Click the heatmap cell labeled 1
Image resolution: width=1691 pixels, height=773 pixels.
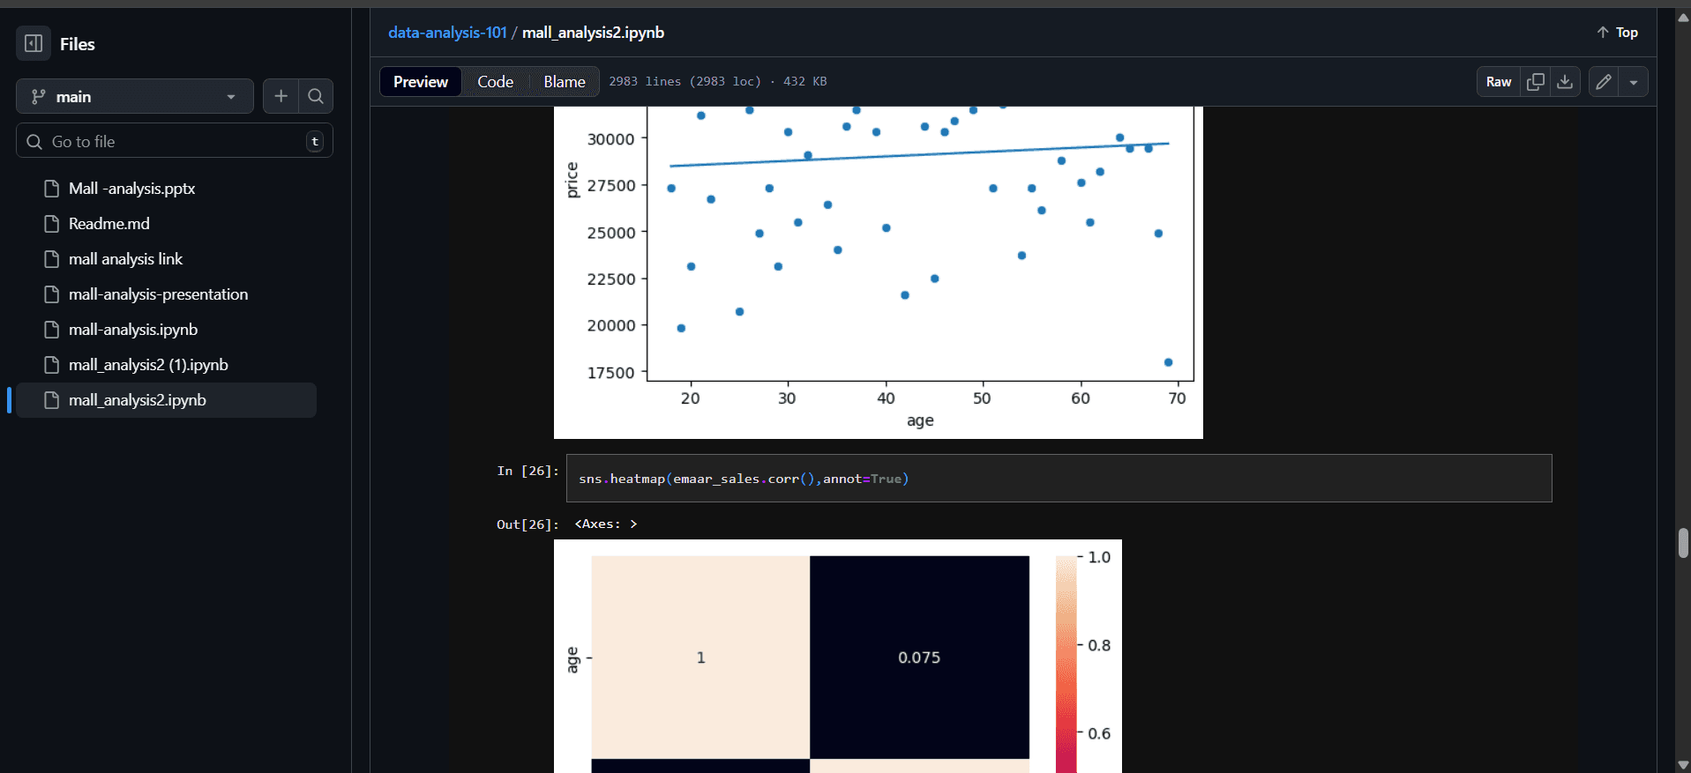click(700, 657)
